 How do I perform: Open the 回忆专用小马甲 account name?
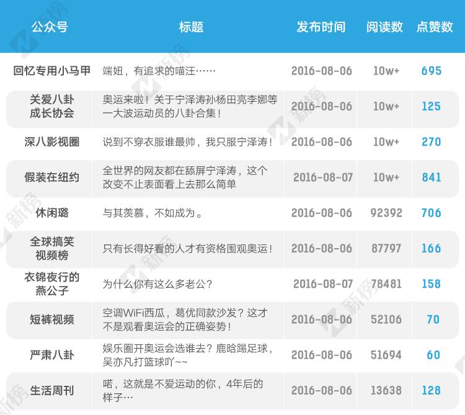pyautogui.click(x=52, y=71)
